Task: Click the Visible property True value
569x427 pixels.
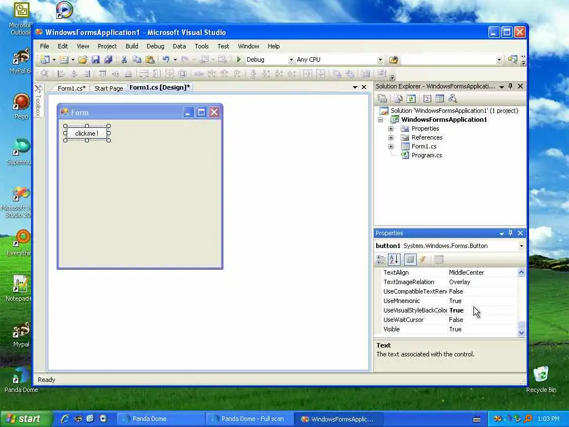Action: click(x=455, y=329)
